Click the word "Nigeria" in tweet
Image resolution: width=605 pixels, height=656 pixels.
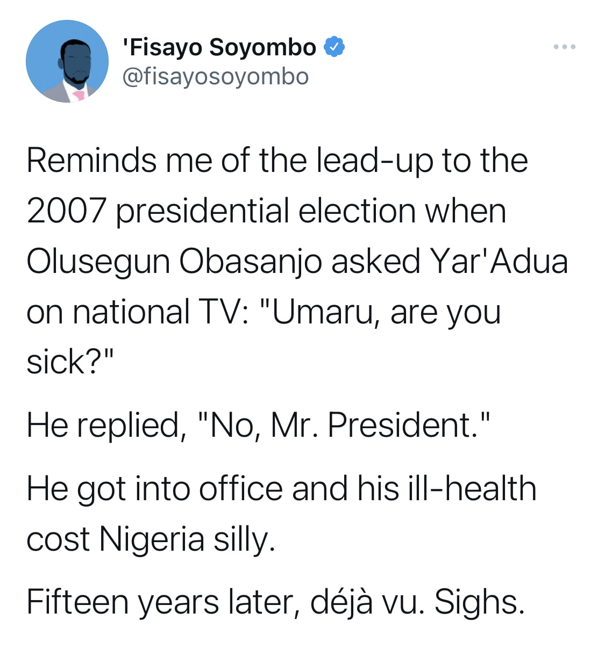tap(152, 539)
